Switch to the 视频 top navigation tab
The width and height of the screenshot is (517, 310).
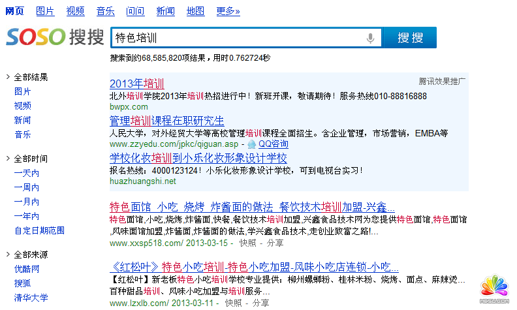tap(75, 11)
